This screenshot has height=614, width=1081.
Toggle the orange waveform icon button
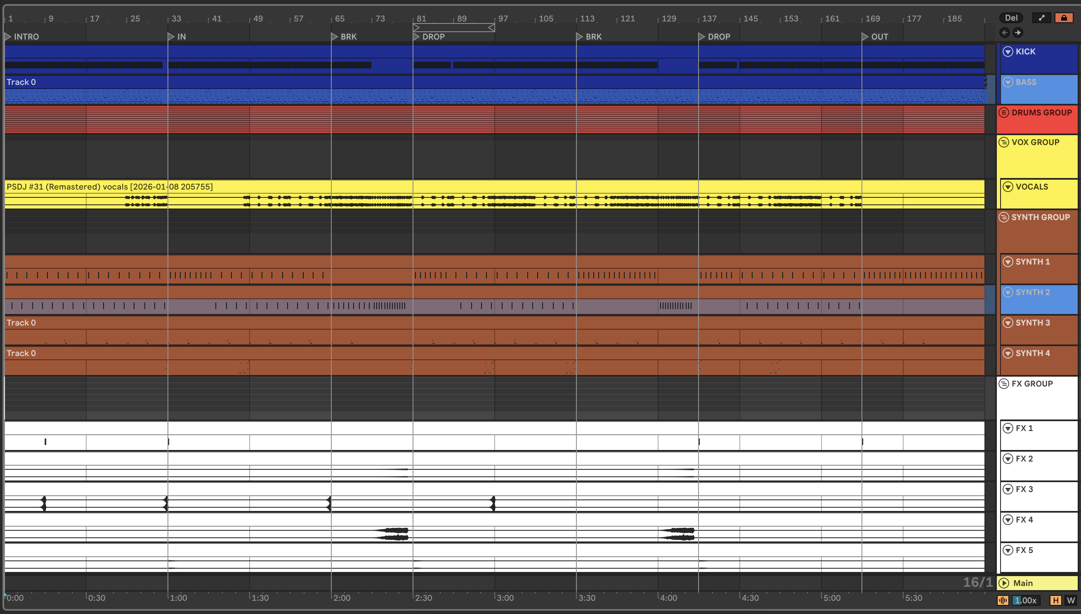1003,600
